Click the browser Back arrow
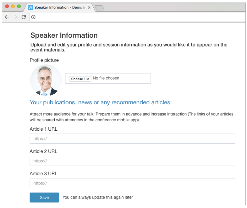The width and height of the screenshot is (247, 208). point(7,17)
